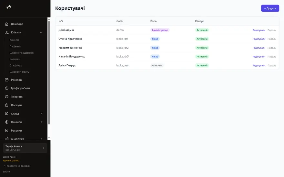Click the login lapka_asst

coord(123,65)
